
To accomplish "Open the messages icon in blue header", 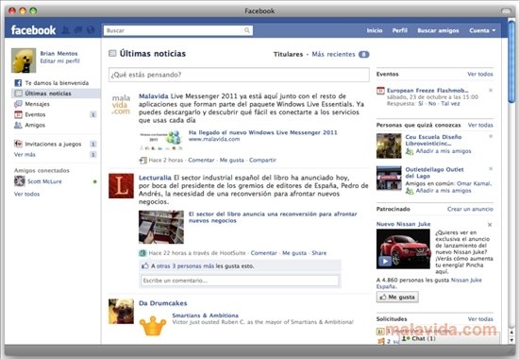I will 78,30.
